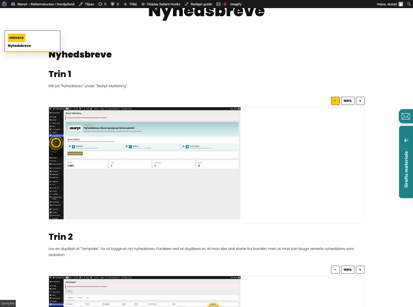
Task: Reset Trin 1 image zoom to 100%
Action: tap(348, 101)
